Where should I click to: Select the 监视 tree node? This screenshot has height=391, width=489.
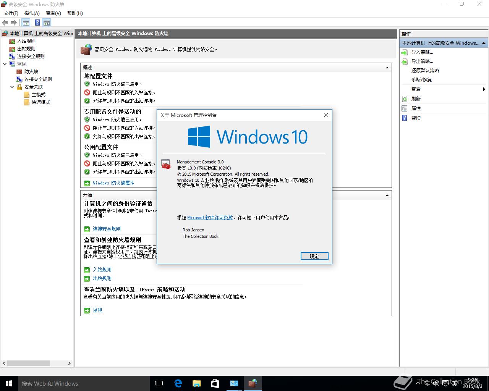[22, 64]
